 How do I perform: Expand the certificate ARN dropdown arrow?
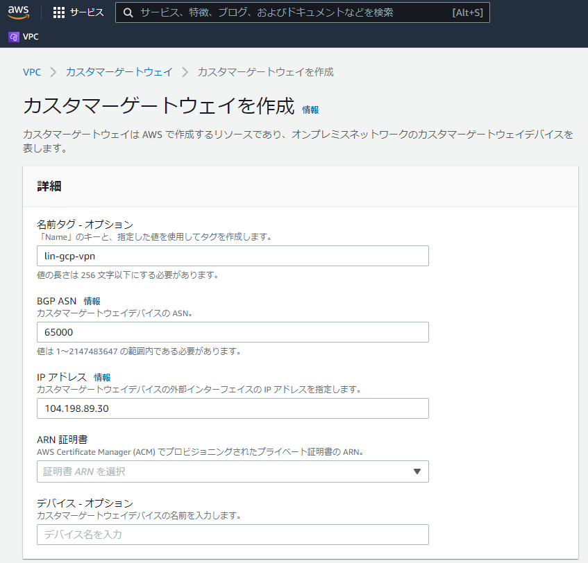tap(417, 471)
